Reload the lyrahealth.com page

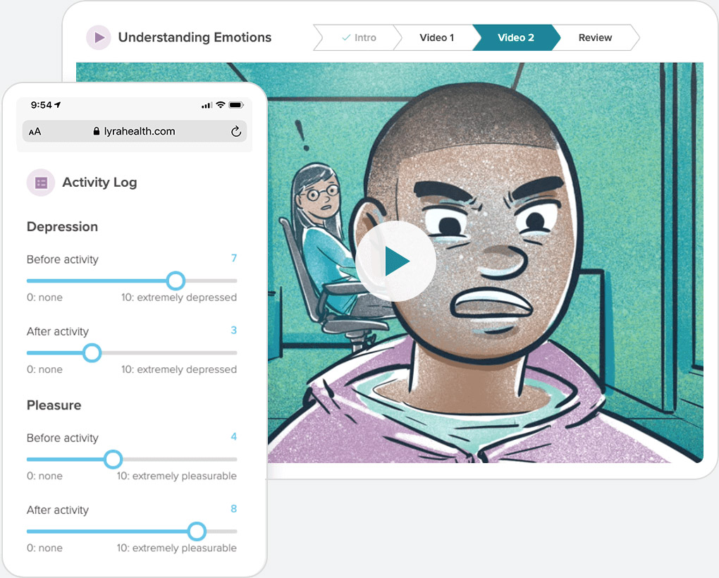point(235,132)
